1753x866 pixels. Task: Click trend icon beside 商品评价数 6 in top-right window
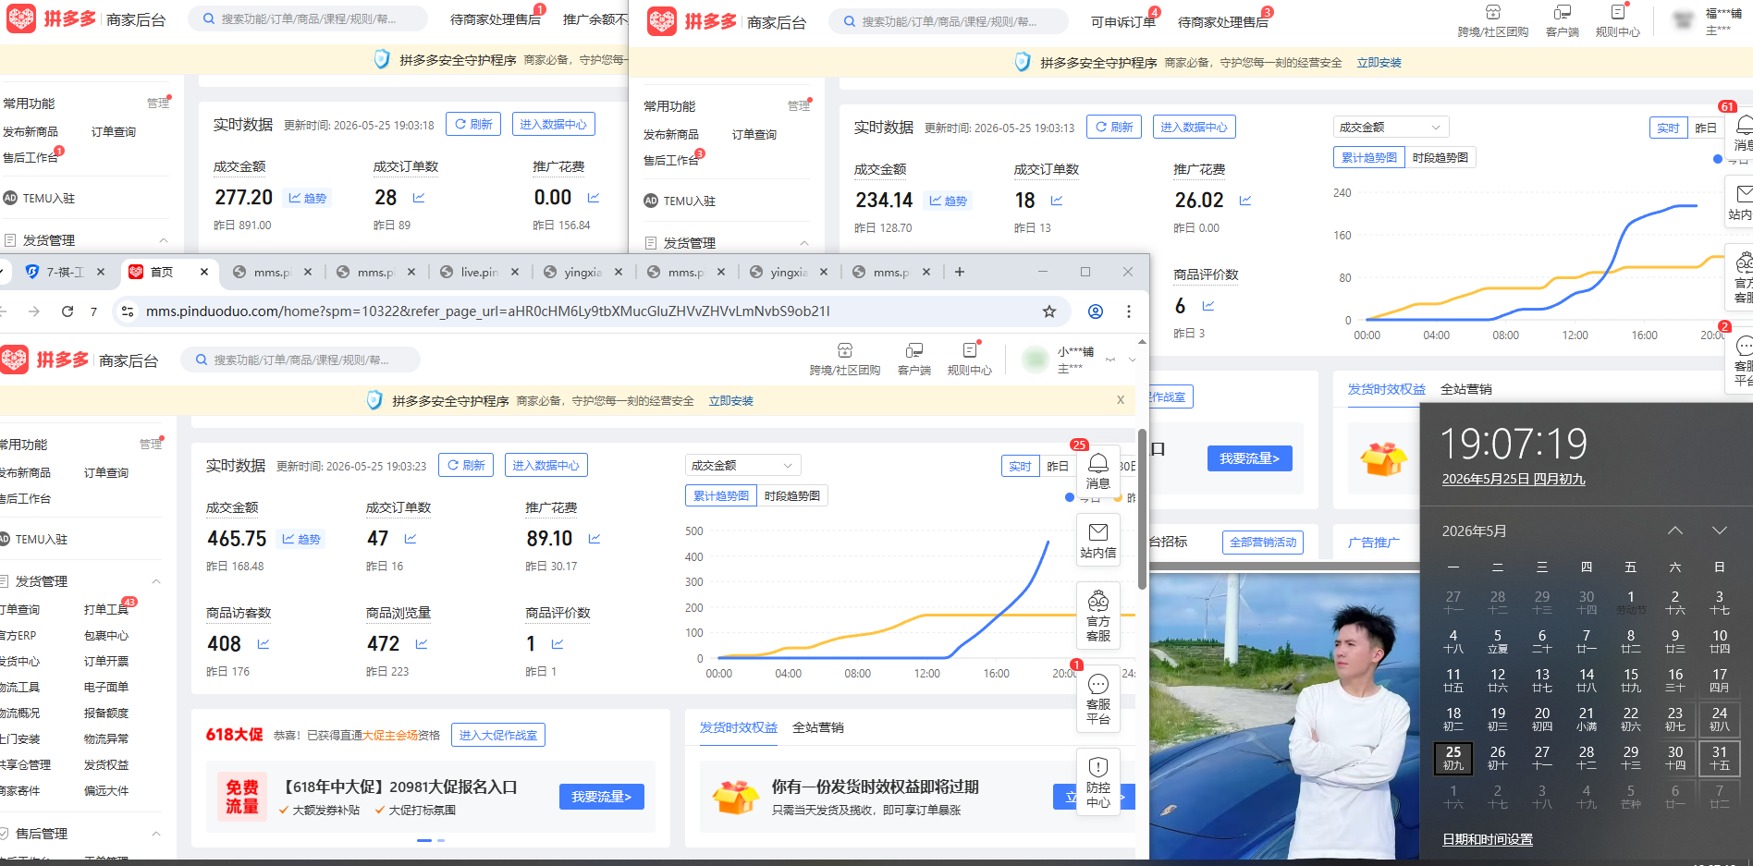click(1207, 306)
